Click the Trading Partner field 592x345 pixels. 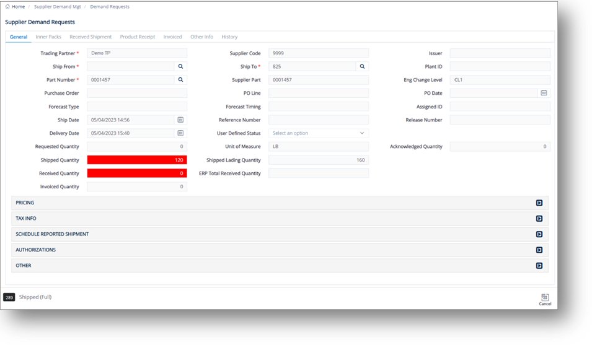pyautogui.click(x=137, y=53)
